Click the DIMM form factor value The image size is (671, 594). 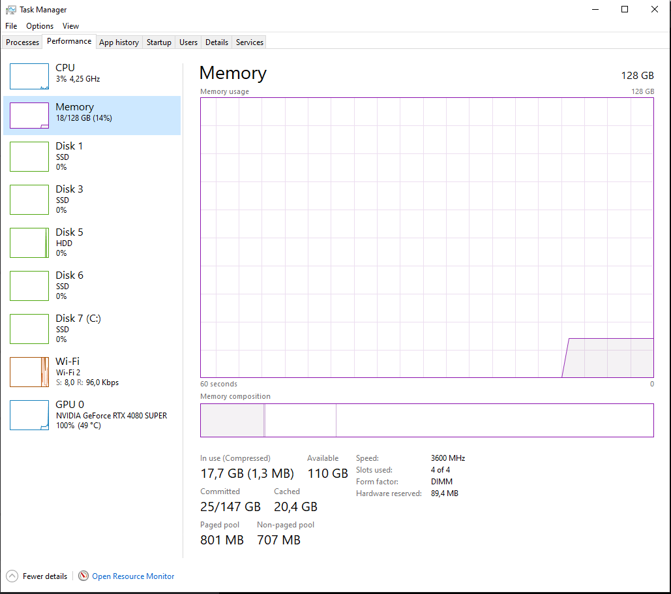(x=441, y=482)
